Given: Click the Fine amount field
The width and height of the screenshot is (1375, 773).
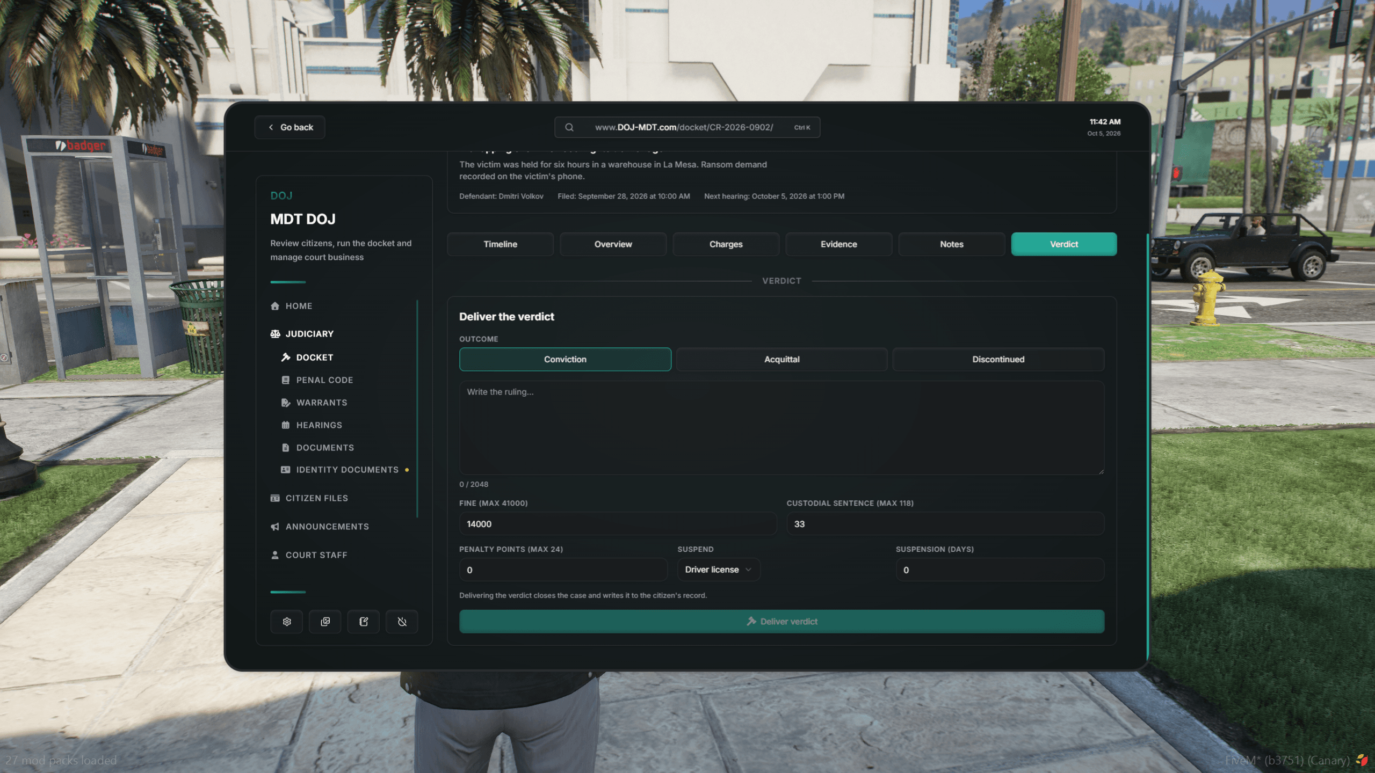Looking at the screenshot, I should point(618,524).
